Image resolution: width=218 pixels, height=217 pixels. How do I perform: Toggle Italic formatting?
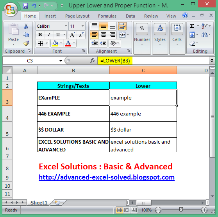[49, 35]
